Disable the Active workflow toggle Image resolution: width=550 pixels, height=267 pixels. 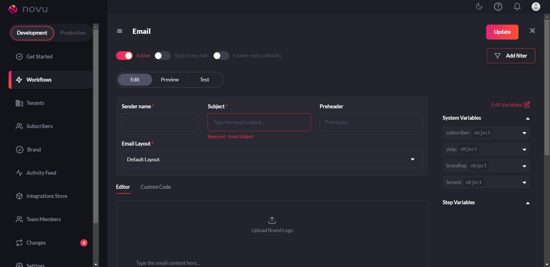coord(124,55)
